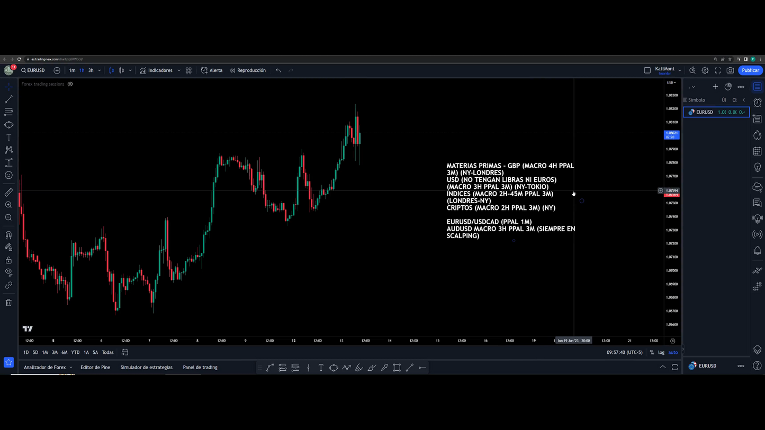Toggle auto scale for price axis
This screenshot has height=430, width=765.
click(673, 352)
